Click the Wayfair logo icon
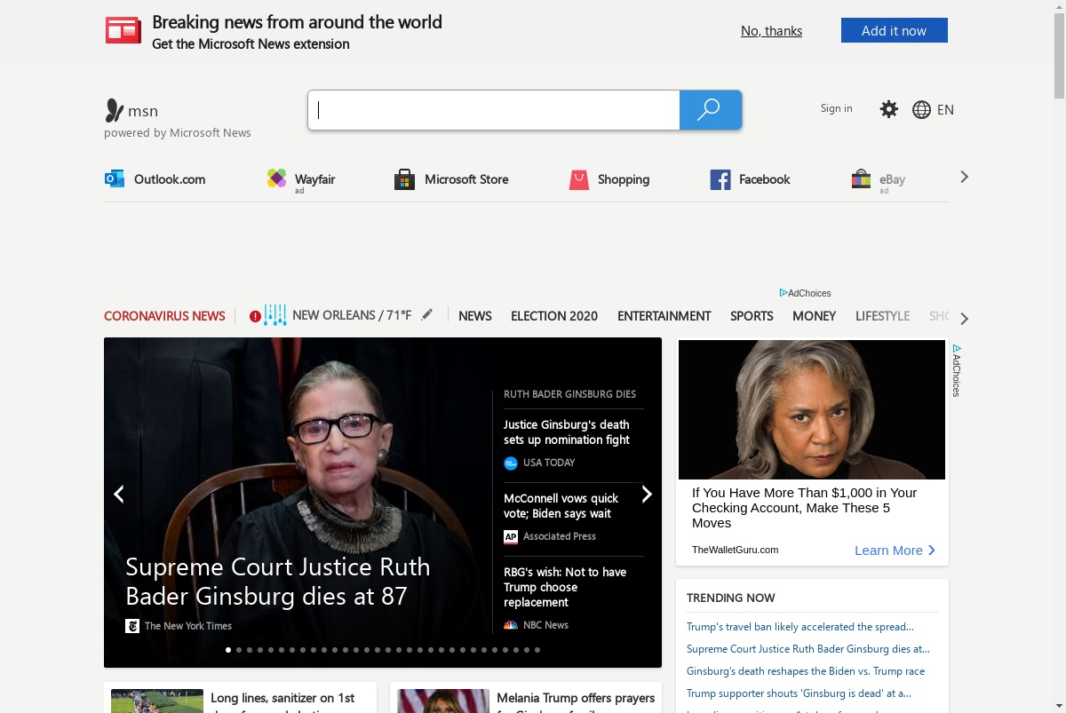This screenshot has height=713, width=1066. [x=277, y=178]
